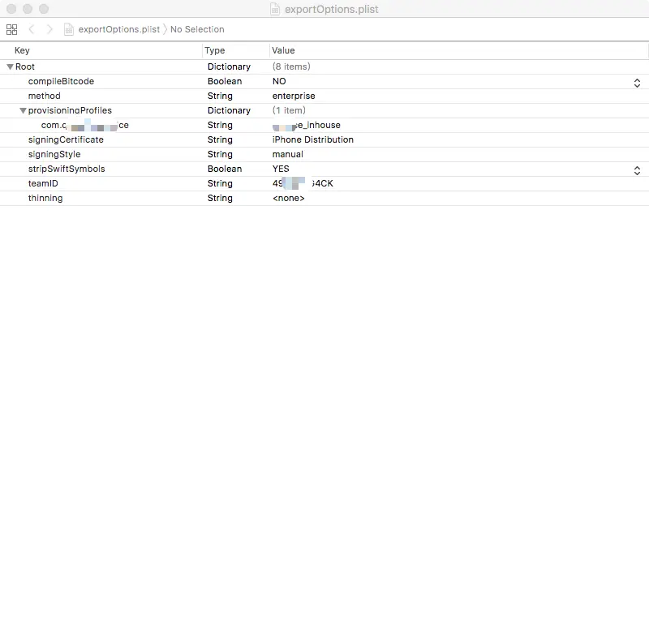Click the (8 items) Root value
The width and height of the screenshot is (649, 626).
point(291,66)
